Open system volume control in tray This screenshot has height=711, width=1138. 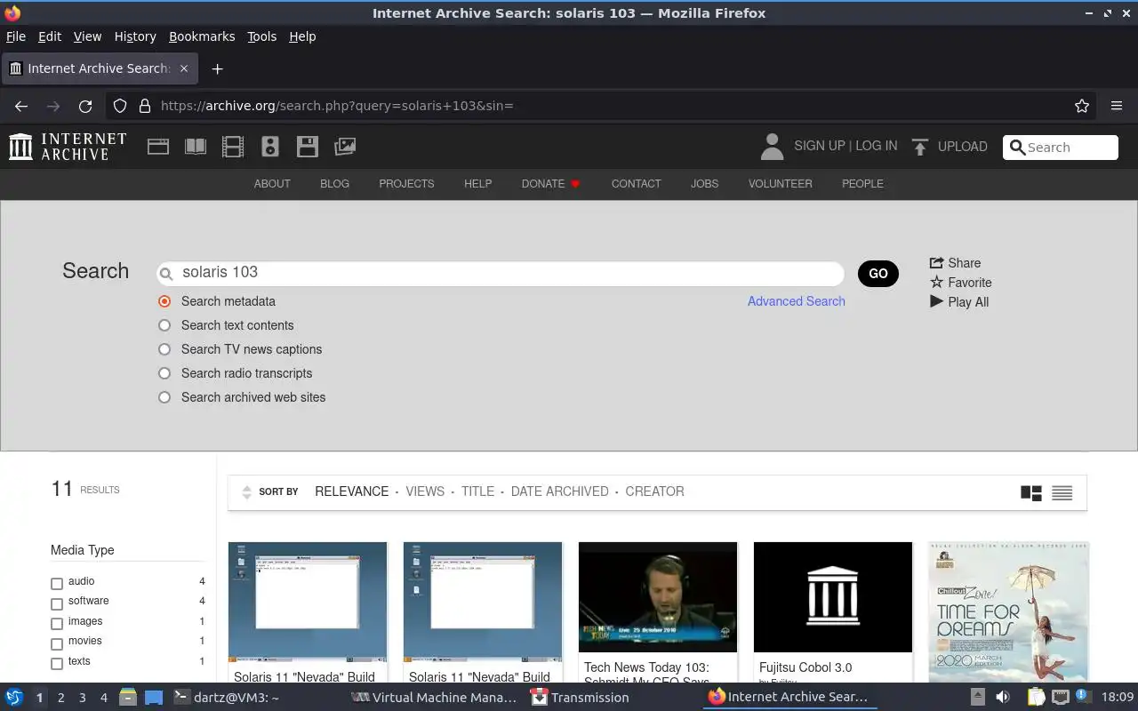click(x=1003, y=697)
